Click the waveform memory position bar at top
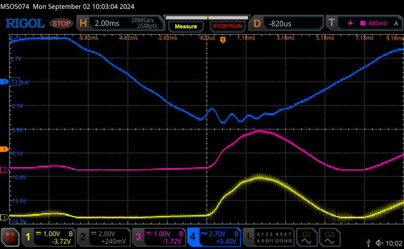404x249 pixels. (206, 18)
